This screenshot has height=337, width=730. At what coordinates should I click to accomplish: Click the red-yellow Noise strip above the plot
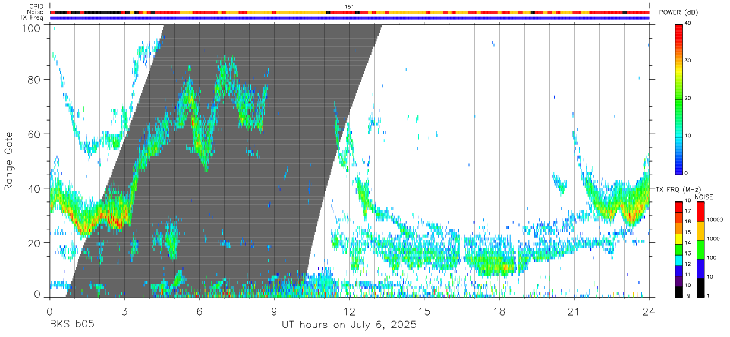click(x=350, y=12)
